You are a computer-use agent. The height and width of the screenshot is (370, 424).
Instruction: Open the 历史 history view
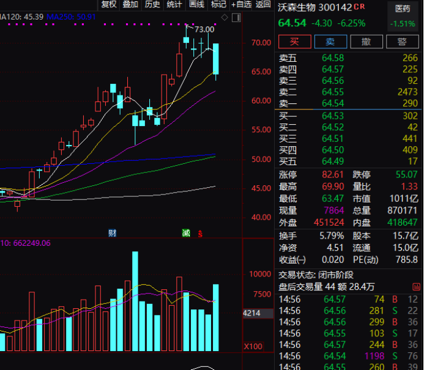point(152,4)
